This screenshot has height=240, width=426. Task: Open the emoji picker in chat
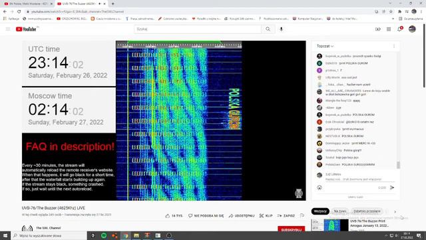tap(319, 187)
